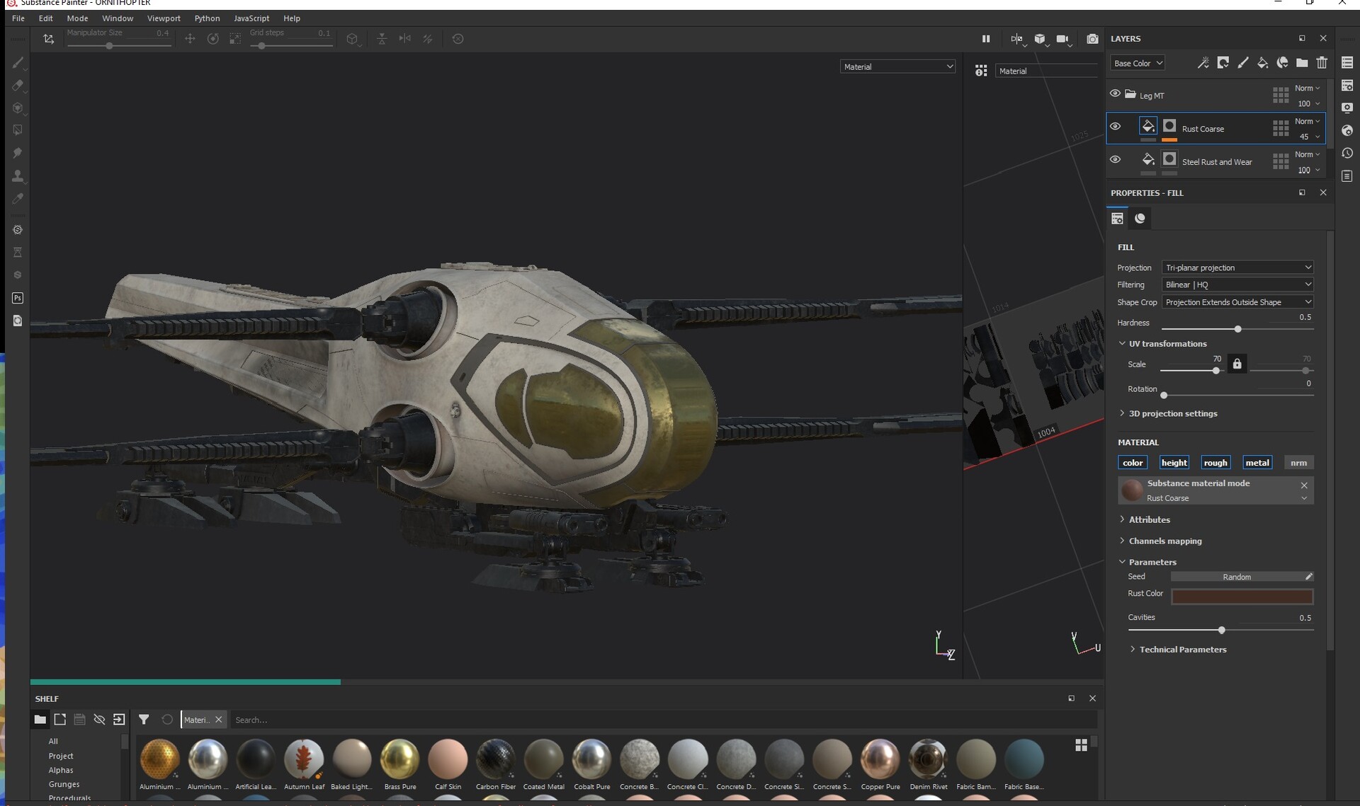This screenshot has width=1360, height=806.
Task: Open the Window menu
Action: (x=118, y=18)
